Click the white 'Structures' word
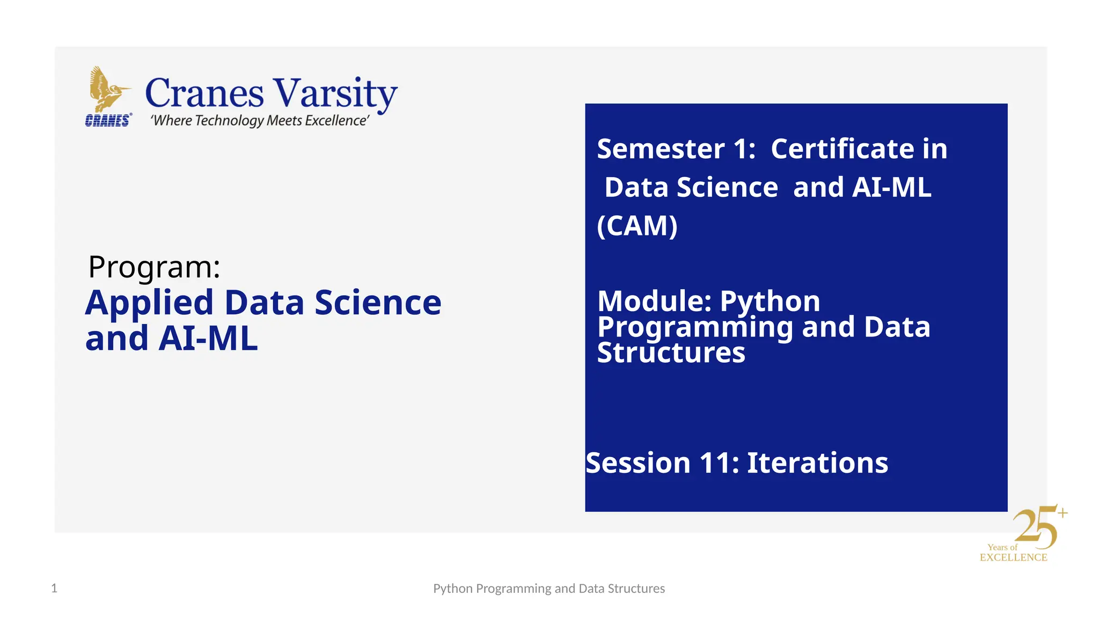Viewport: 1099px width, 618px height. point(671,352)
